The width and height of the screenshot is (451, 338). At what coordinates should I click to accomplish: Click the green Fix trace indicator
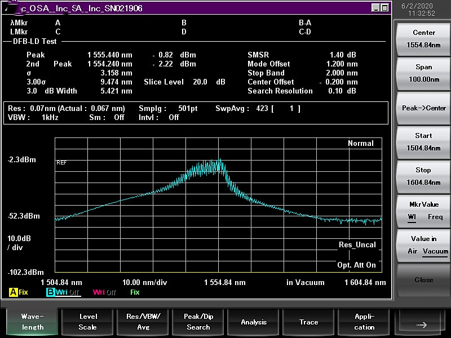[135, 292]
